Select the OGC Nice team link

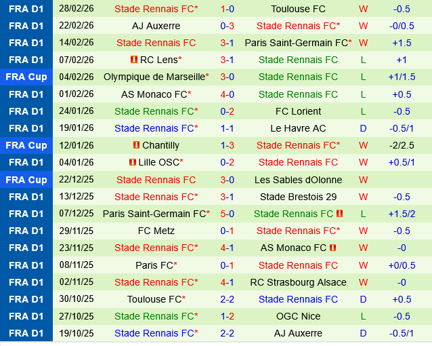pyautogui.click(x=298, y=316)
